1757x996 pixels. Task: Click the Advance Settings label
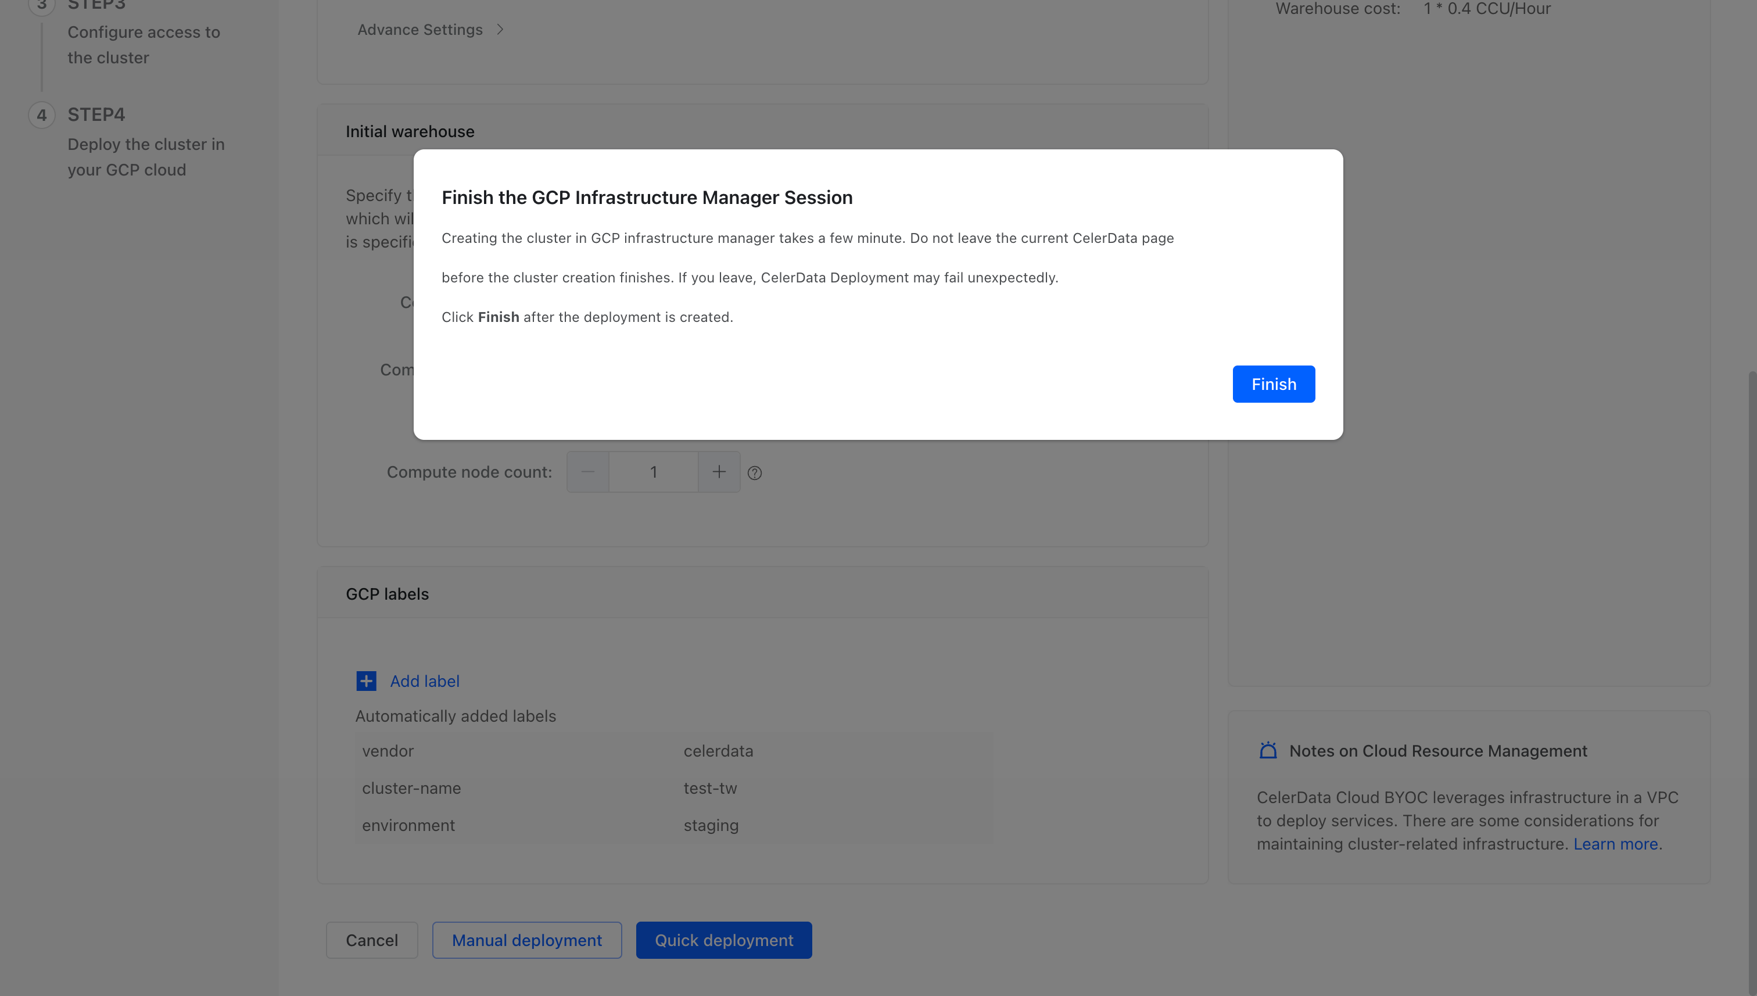tap(419, 30)
